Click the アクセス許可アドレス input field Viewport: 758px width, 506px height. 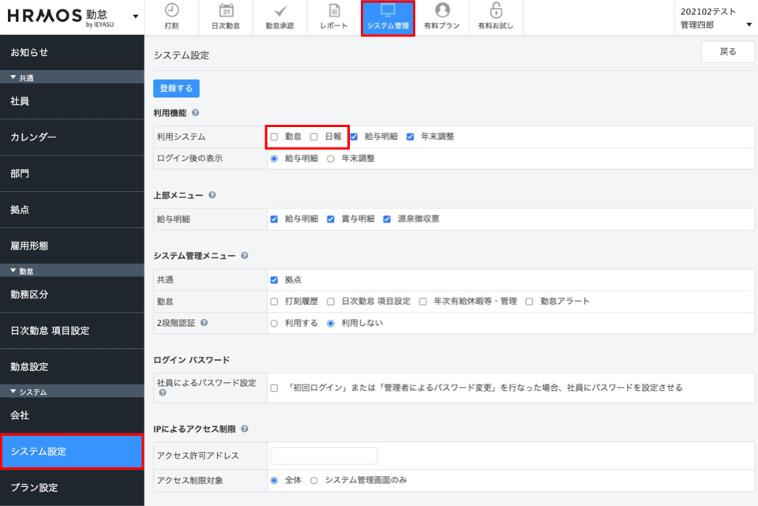[x=324, y=455]
